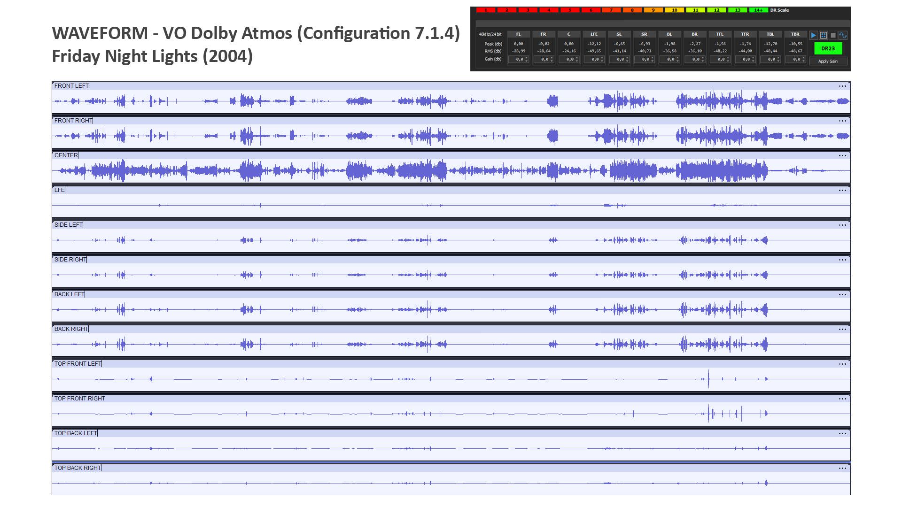Open the SIDE LEFT track options menu

tap(842, 225)
